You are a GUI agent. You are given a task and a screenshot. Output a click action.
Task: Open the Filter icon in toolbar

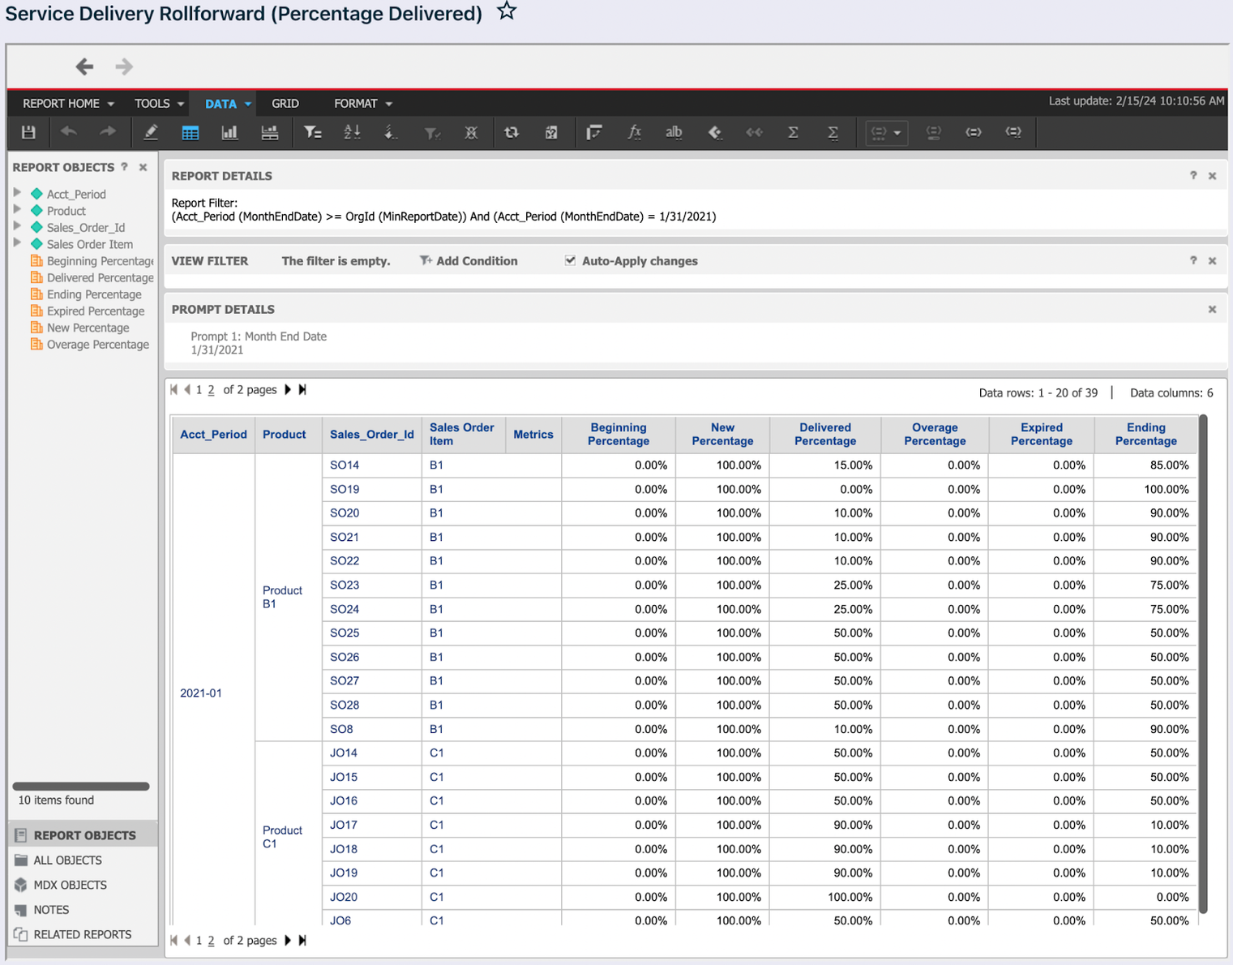(312, 132)
